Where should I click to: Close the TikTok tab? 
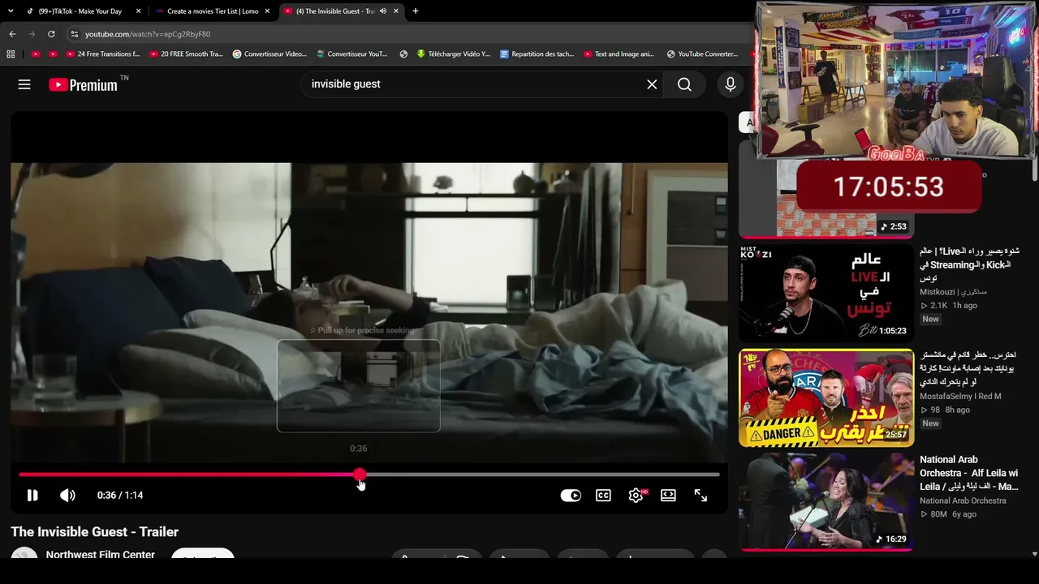tap(139, 11)
